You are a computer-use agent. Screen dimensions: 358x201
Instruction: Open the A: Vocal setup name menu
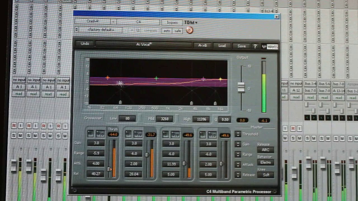tap(144, 44)
